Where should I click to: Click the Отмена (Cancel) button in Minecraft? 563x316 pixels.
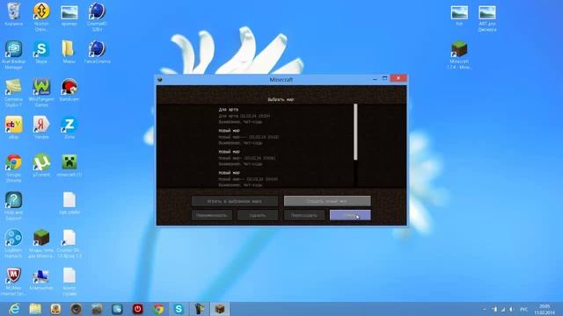[x=350, y=215]
